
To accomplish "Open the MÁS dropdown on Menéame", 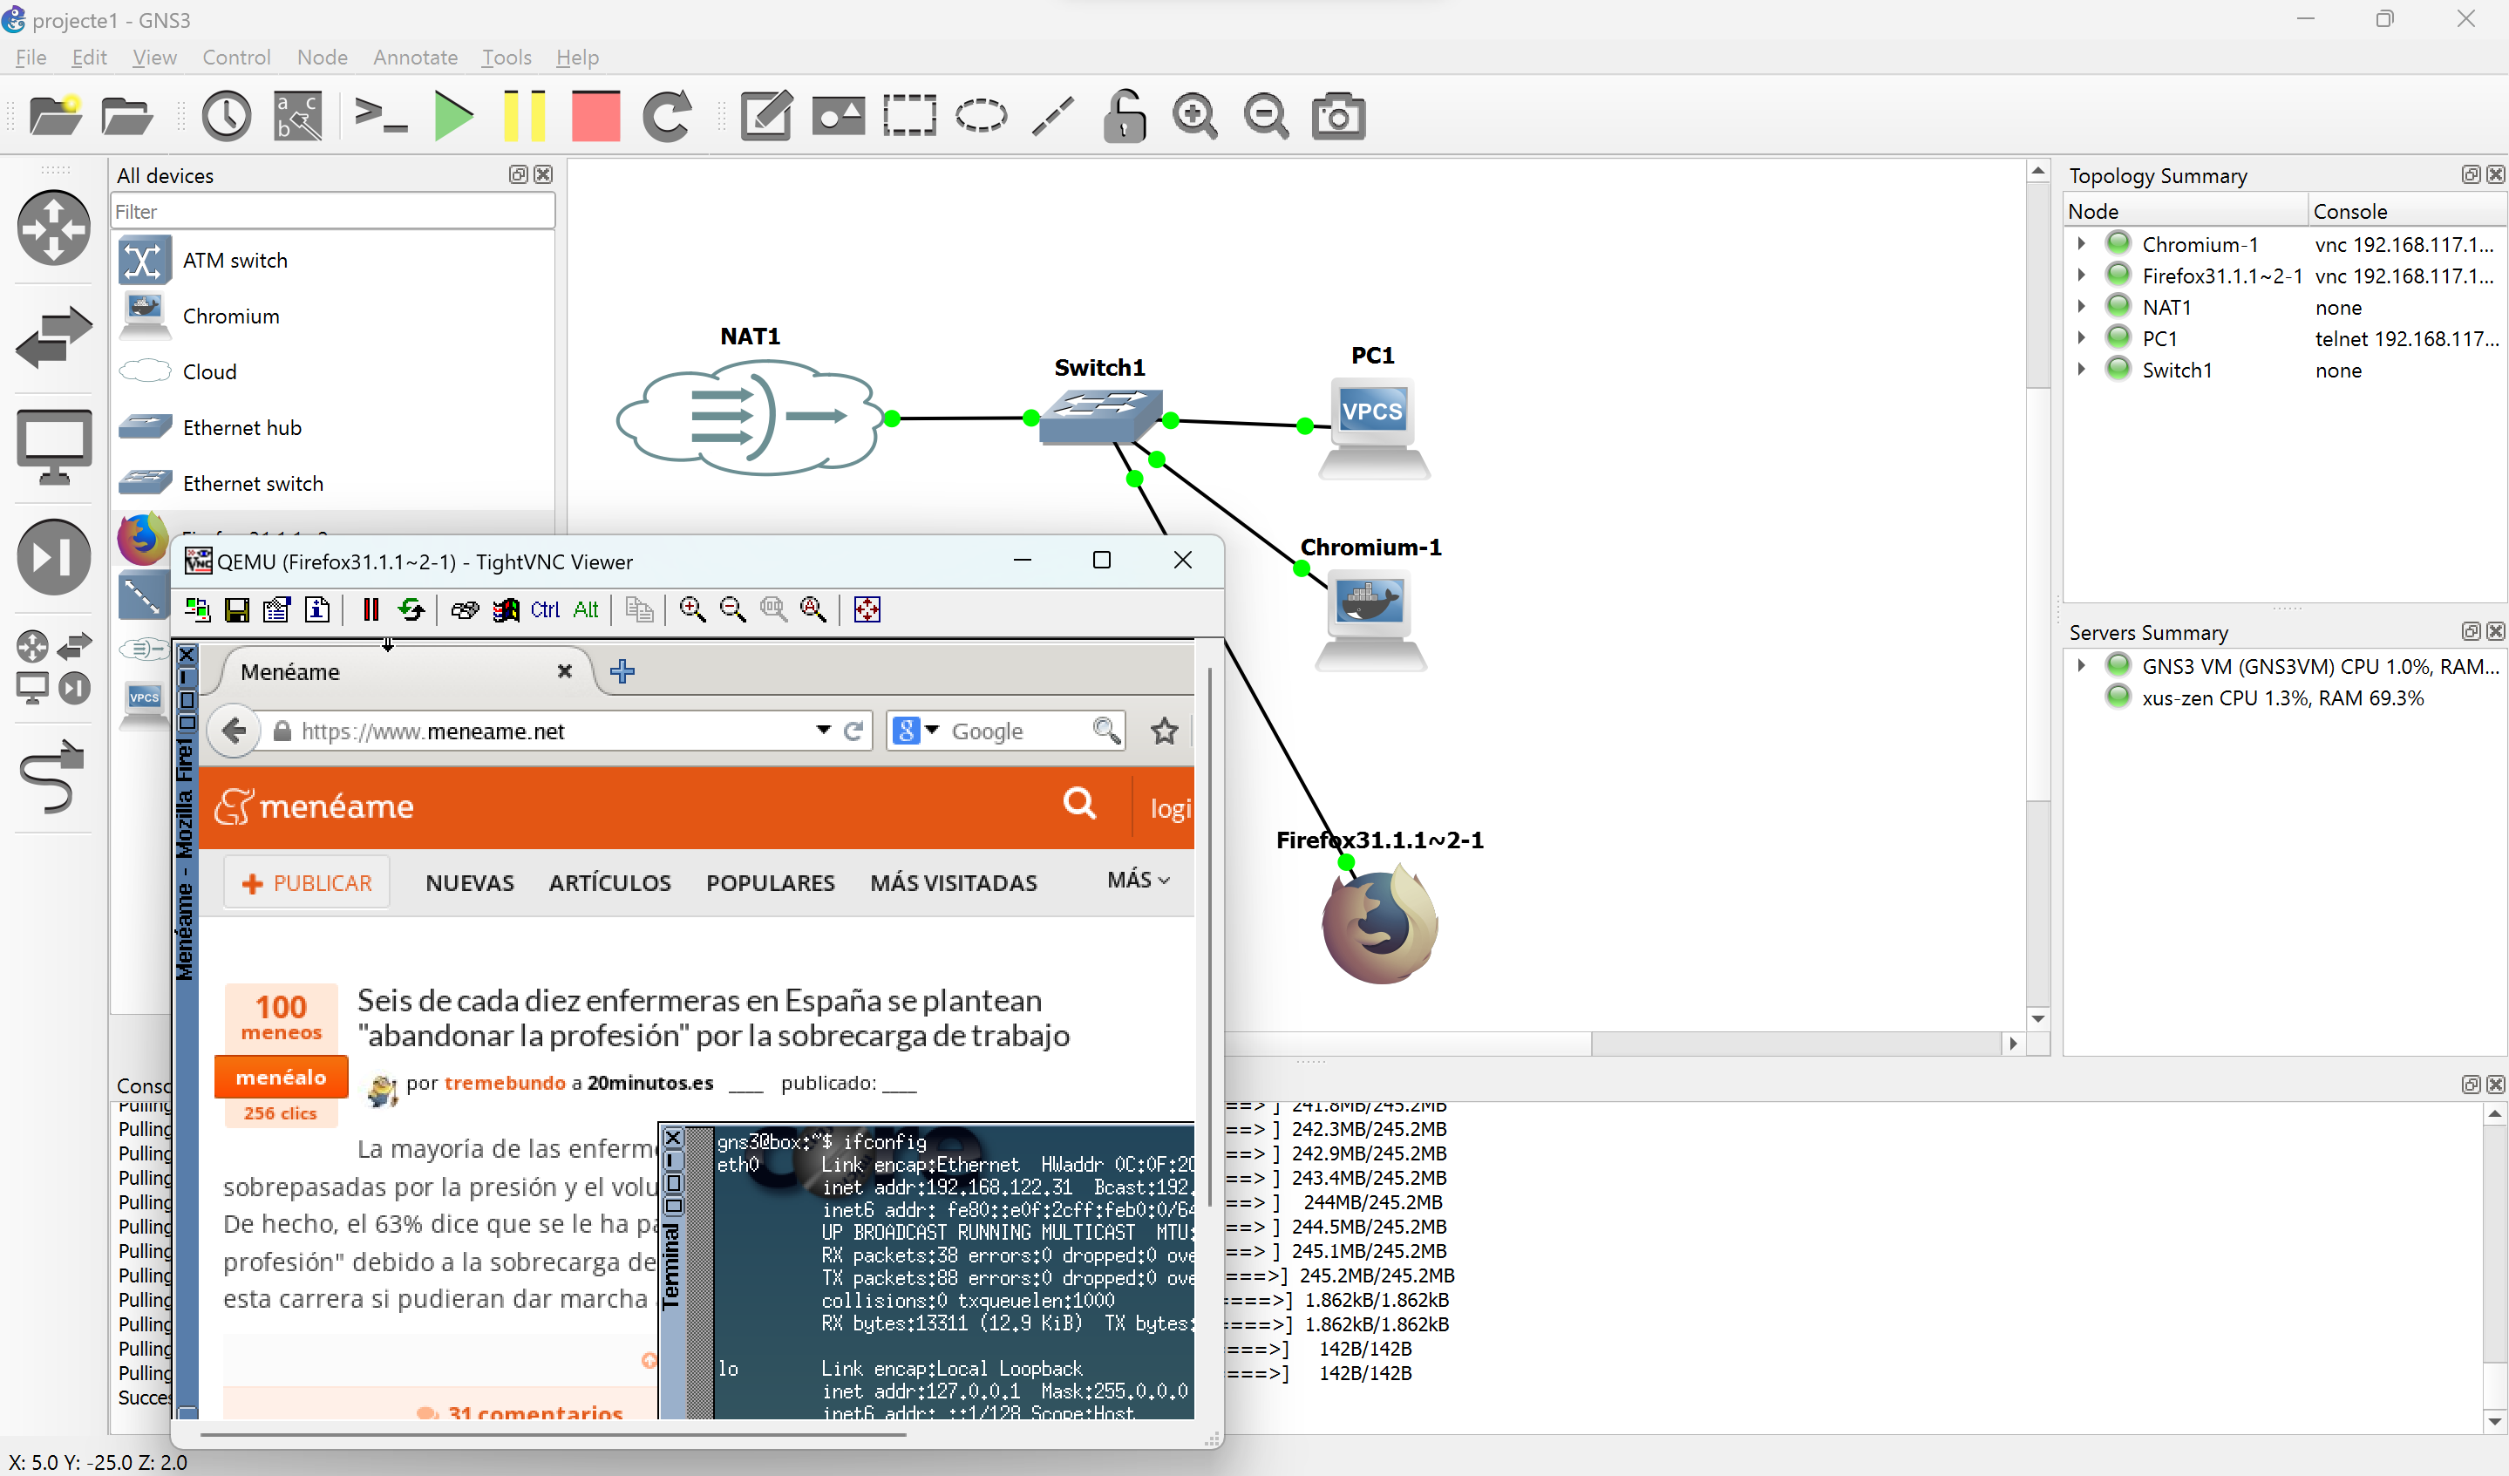I will (1138, 880).
